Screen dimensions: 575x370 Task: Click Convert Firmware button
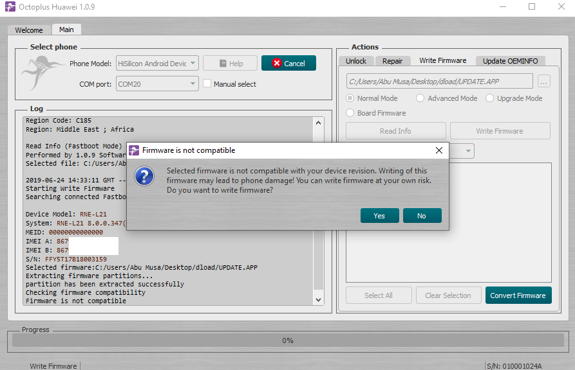(x=518, y=295)
